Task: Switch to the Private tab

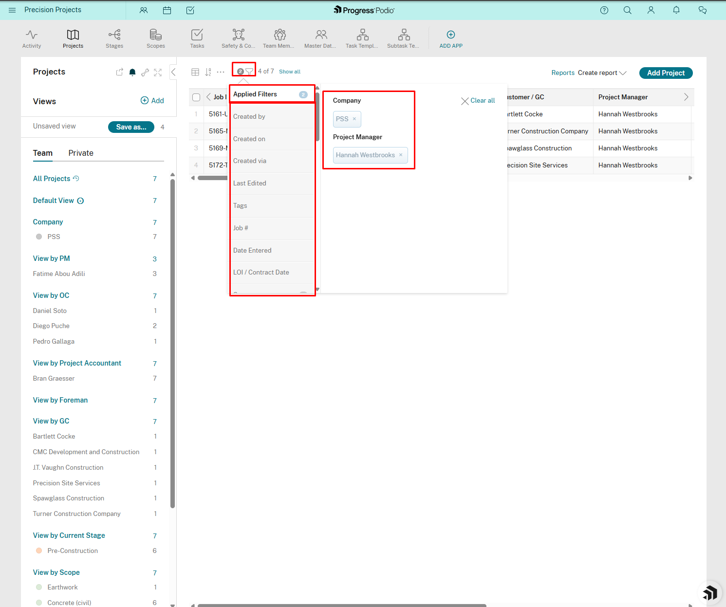Action: pos(80,153)
